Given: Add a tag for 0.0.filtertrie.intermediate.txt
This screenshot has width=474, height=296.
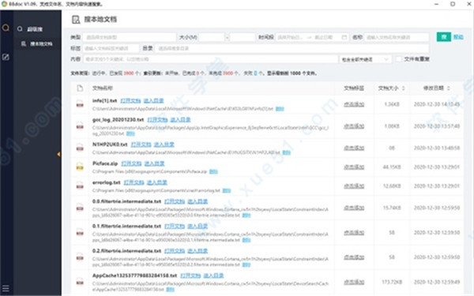Looking at the screenshot, I should point(354,208).
